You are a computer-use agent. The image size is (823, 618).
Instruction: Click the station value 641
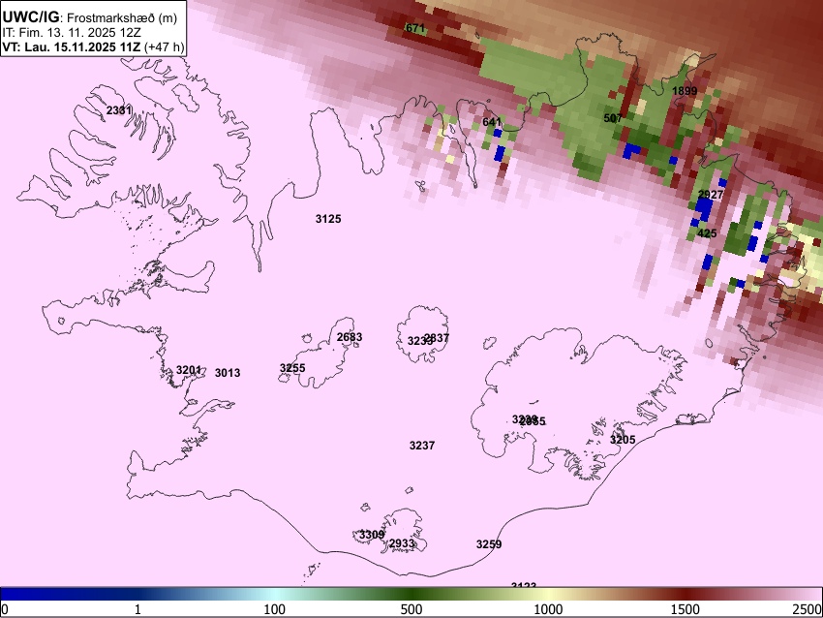[x=492, y=122]
